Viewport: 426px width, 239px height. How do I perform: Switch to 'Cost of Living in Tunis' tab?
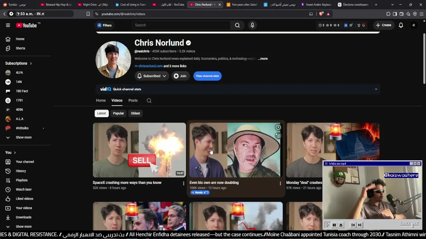130,5
